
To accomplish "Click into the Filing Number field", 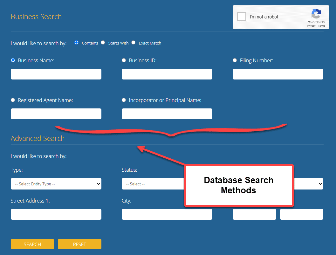I will (278, 74).
